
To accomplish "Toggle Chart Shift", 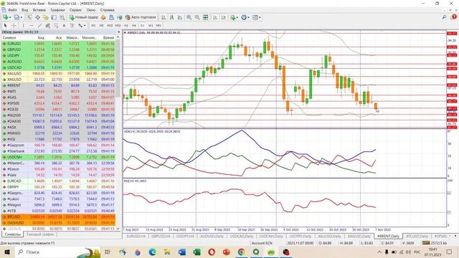I will pyautogui.click(x=223, y=17).
